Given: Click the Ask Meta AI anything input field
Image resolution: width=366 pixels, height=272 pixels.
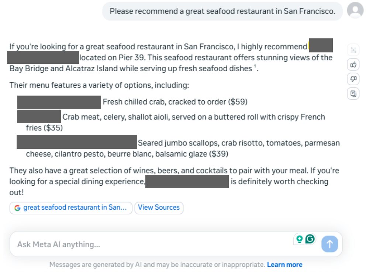Looking at the screenshot, I should coord(148,244).
